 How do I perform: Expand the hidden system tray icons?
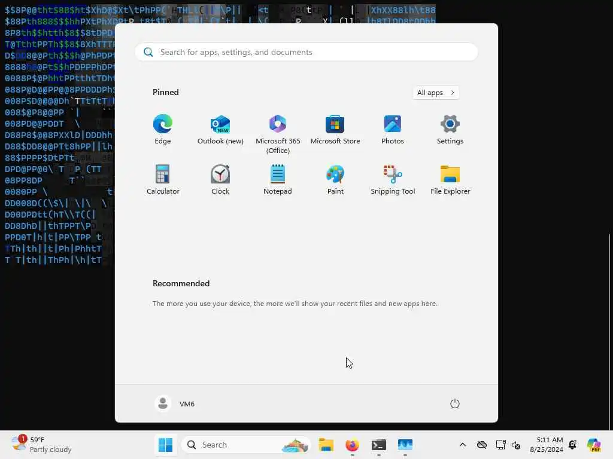(x=463, y=445)
